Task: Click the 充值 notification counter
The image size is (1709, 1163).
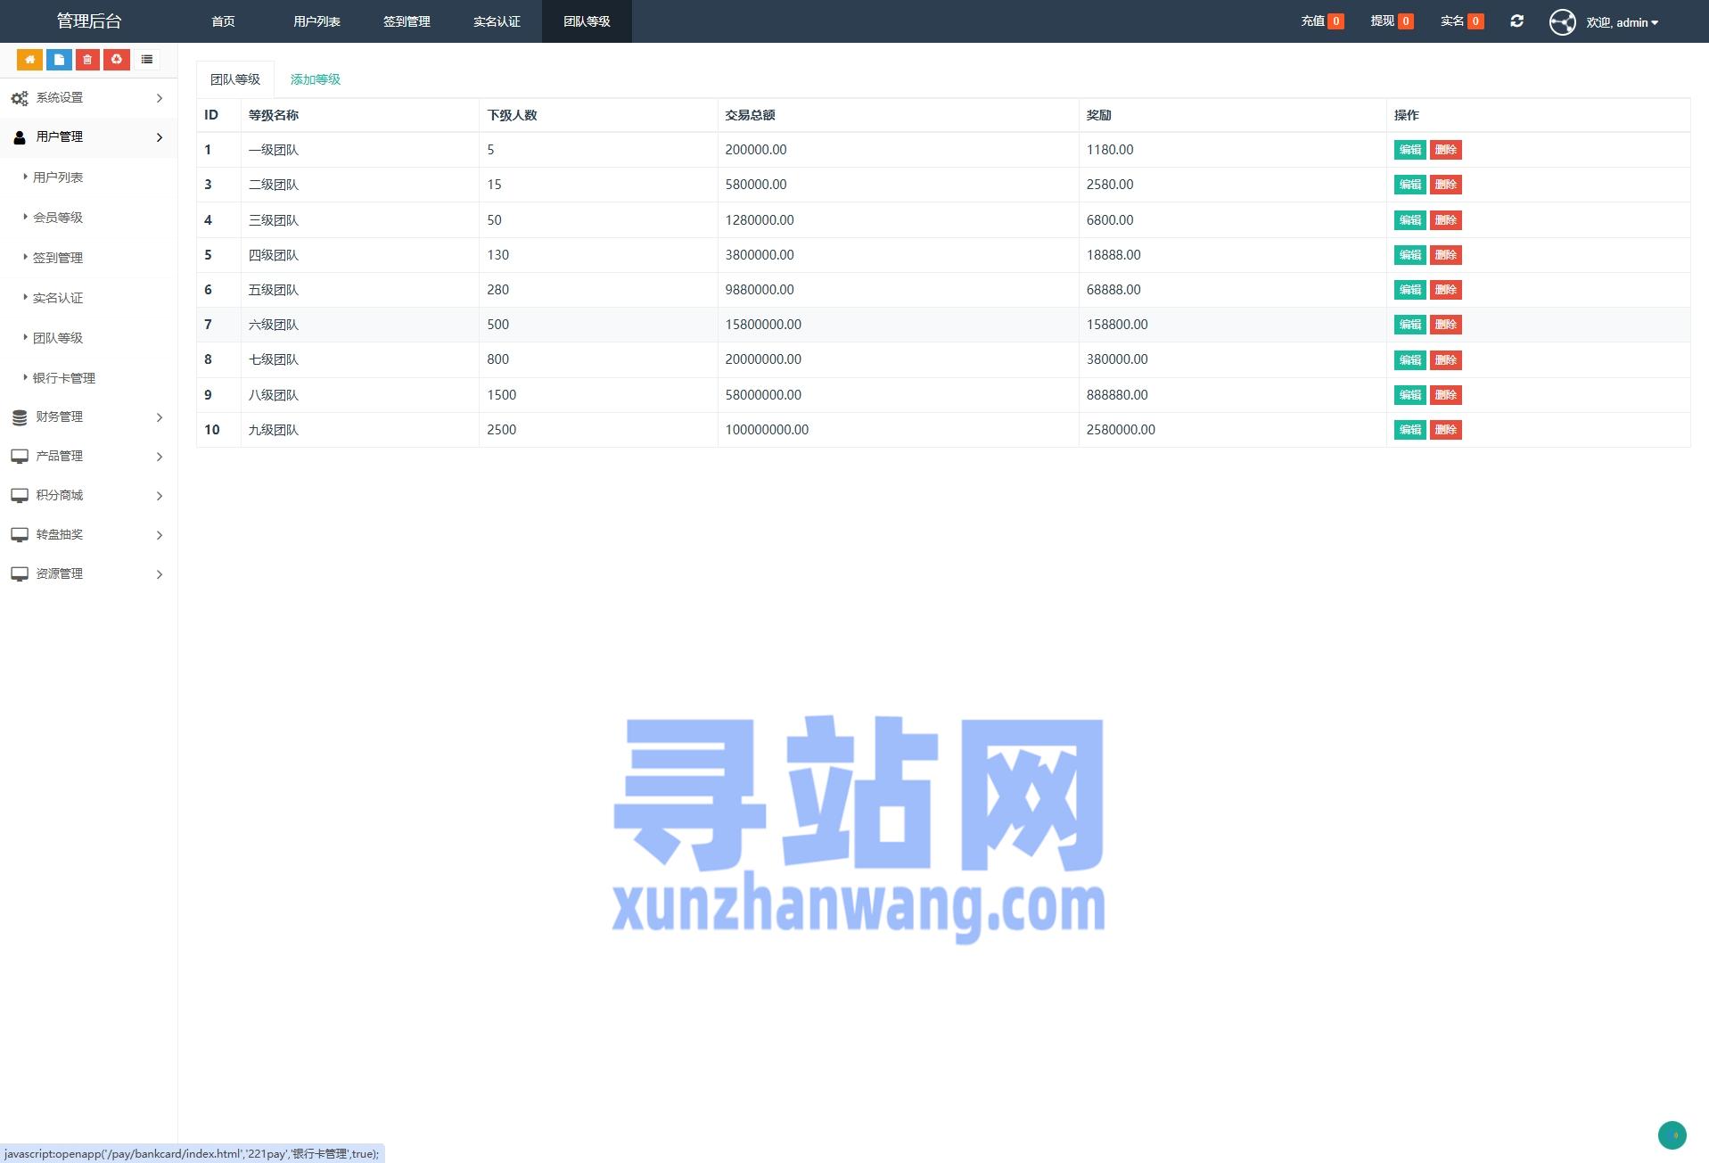Action: coord(1335,21)
